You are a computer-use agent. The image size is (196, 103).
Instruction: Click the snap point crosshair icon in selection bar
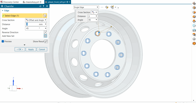pos(107,7)
